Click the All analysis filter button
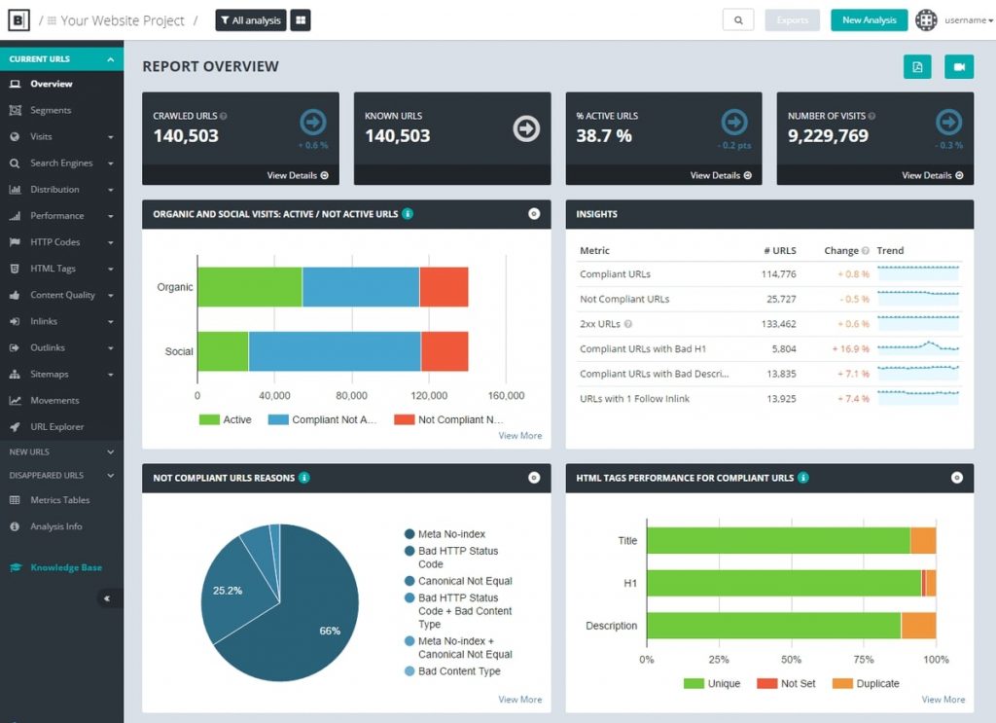 click(251, 20)
